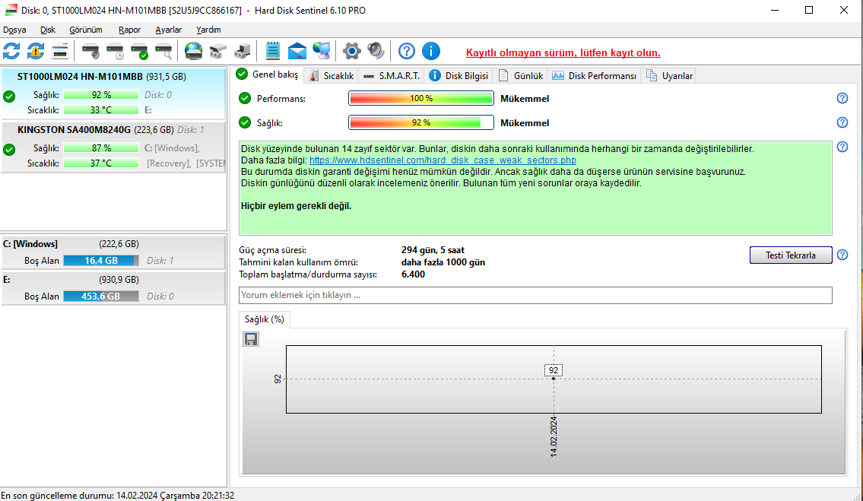Image resolution: width=863 pixels, height=501 pixels.
Task: Click the help icon beside the green message
Action: tap(842, 147)
